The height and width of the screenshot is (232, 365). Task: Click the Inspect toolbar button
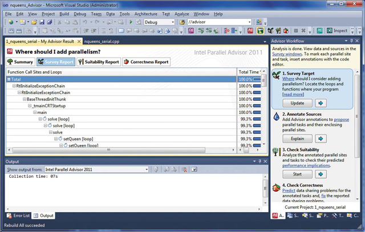click(x=337, y=30)
